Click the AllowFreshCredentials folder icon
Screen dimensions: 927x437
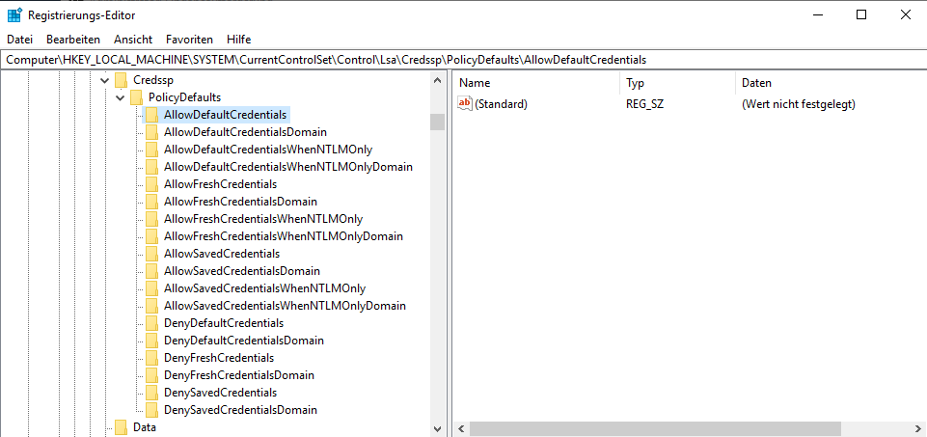(x=151, y=184)
